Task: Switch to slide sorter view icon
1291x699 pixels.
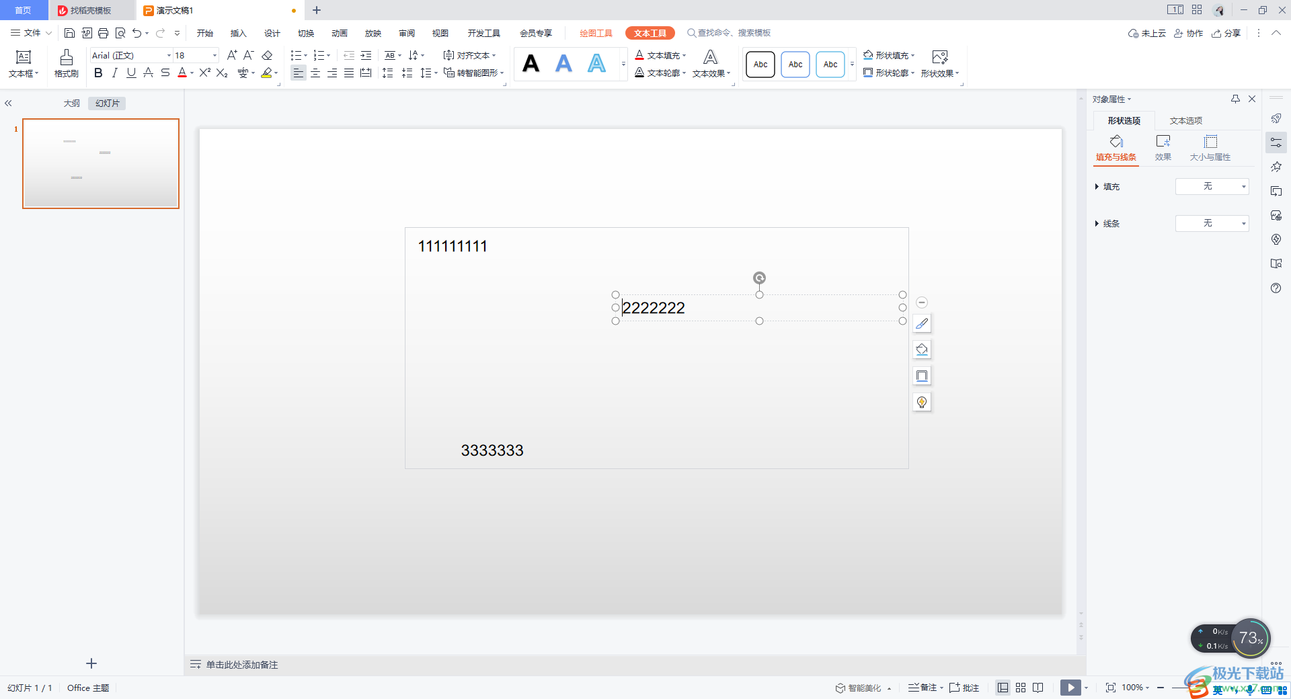Action: click(x=1021, y=688)
